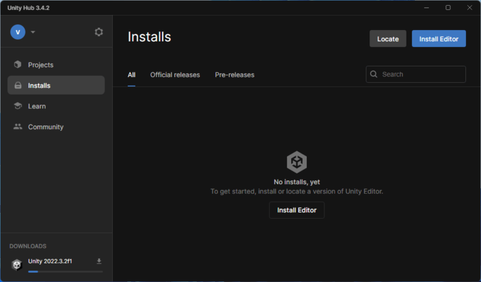Select the All installs tab
481x282 pixels.
pyautogui.click(x=132, y=75)
